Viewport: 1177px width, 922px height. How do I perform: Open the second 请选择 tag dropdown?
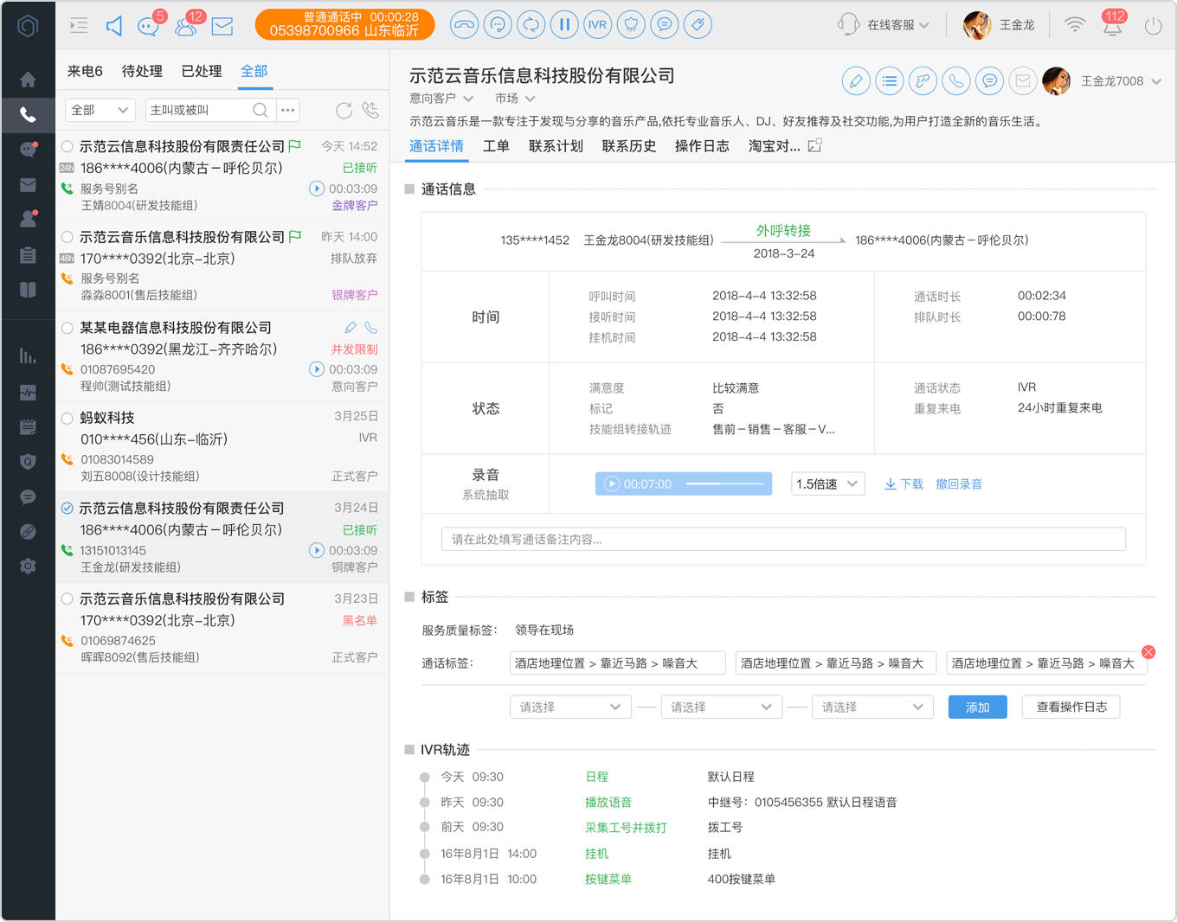point(721,707)
